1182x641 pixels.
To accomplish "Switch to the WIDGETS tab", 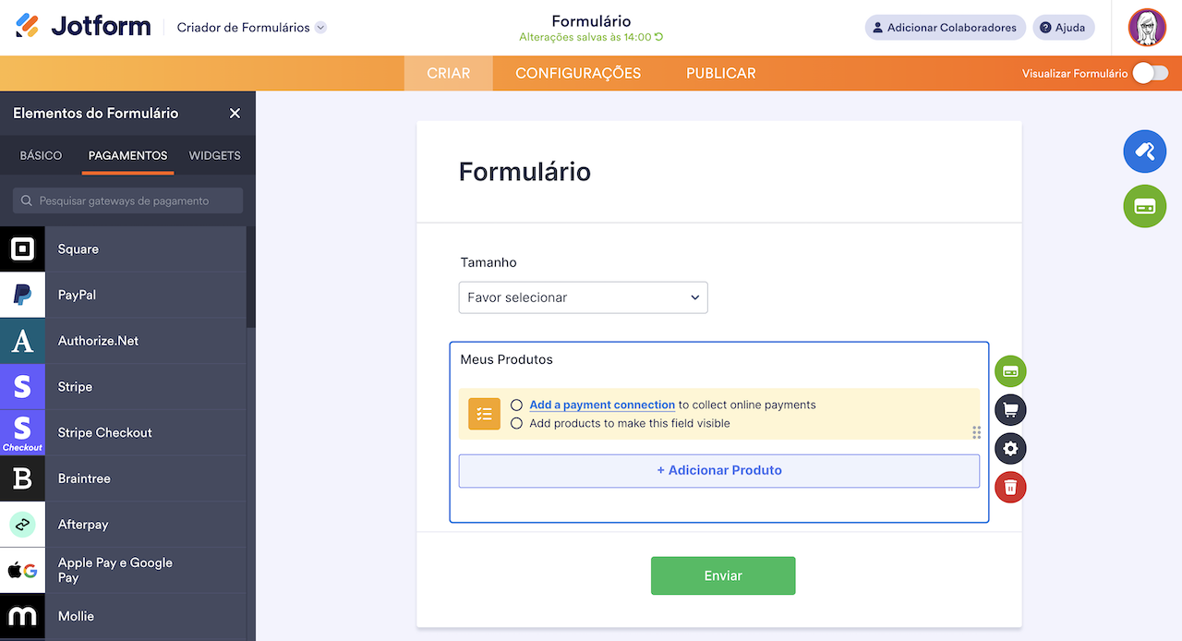I will click(214, 155).
